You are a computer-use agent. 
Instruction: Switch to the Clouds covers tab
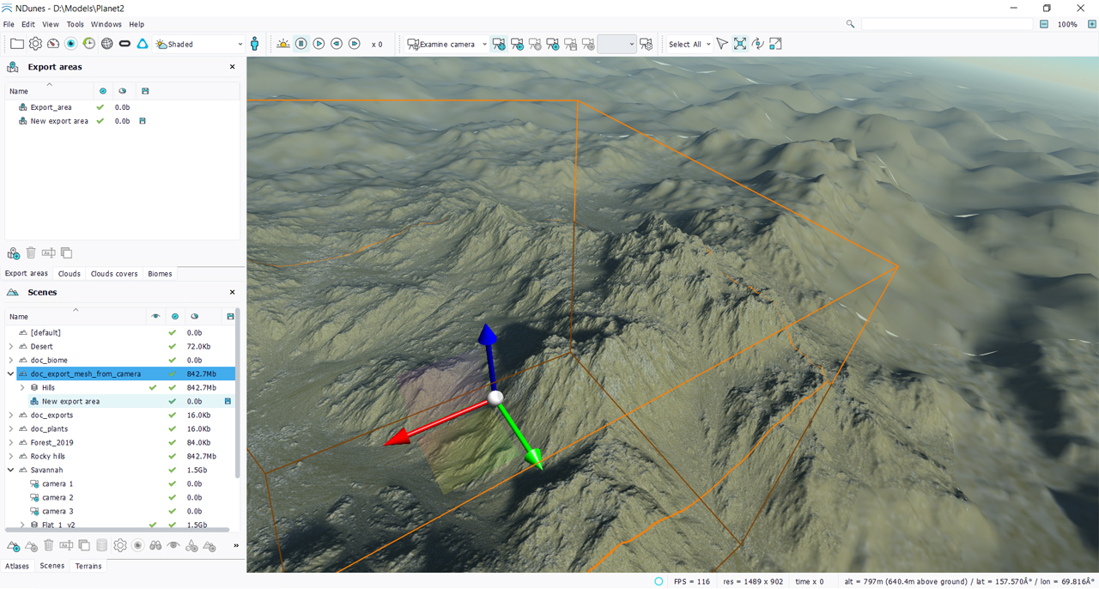114,274
